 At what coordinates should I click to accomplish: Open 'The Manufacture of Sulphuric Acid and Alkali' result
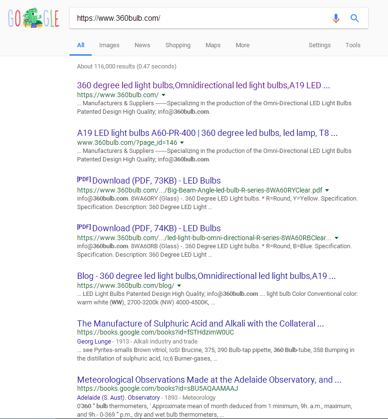[200, 323]
